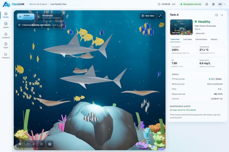Close the Tank A panel
229x152 pixels.
click(x=222, y=15)
